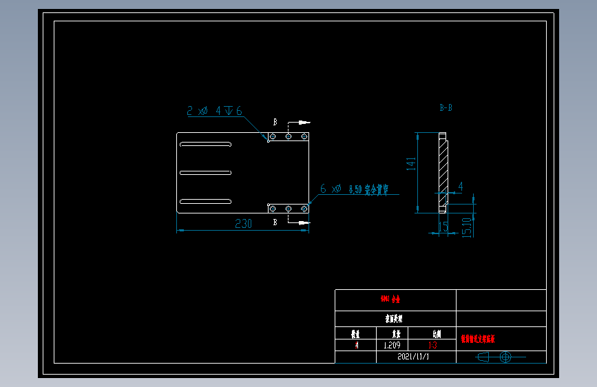
Task: Click the 1:3 scale value cell
Action: point(432,345)
